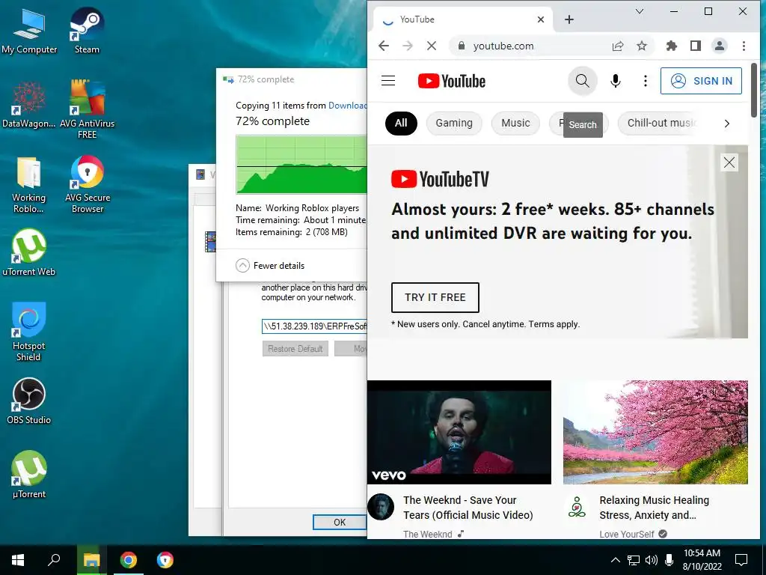Filter videos by Music chip
766x575 pixels.
pos(515,124)
